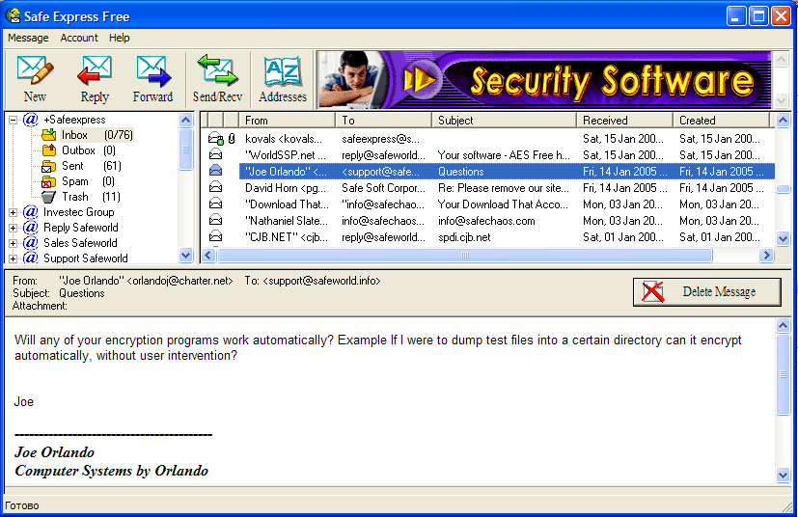This screenshot has height=517, width=798.
Task: Open the Addresses book
Action: tap(283, 79)
